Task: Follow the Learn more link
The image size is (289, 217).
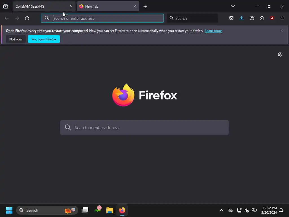Action: pos(213,31)
